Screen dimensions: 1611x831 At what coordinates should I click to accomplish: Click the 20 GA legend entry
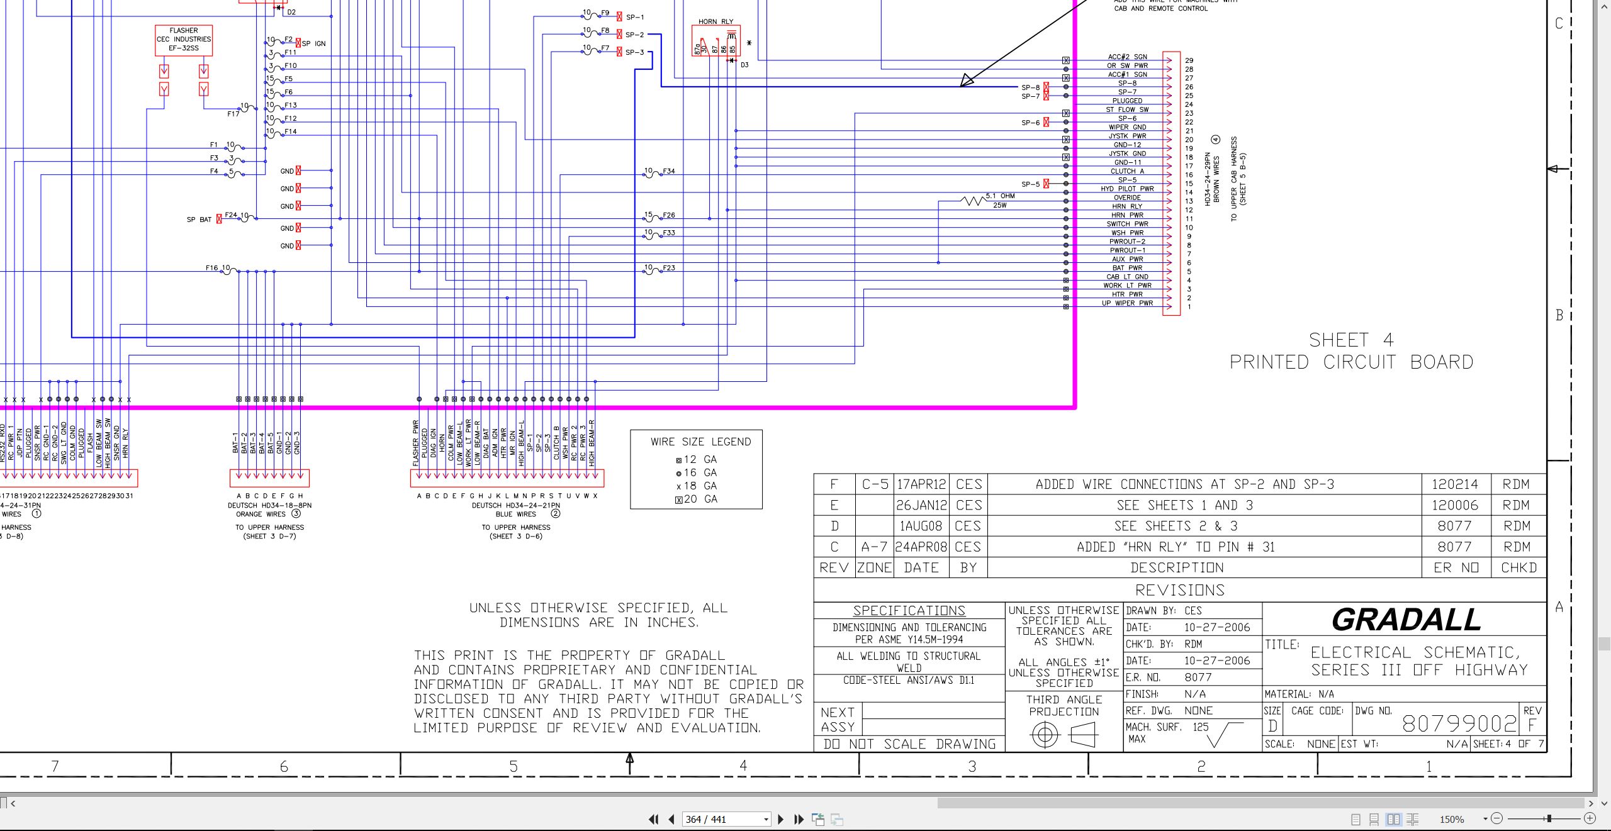[x=697, y=499]
